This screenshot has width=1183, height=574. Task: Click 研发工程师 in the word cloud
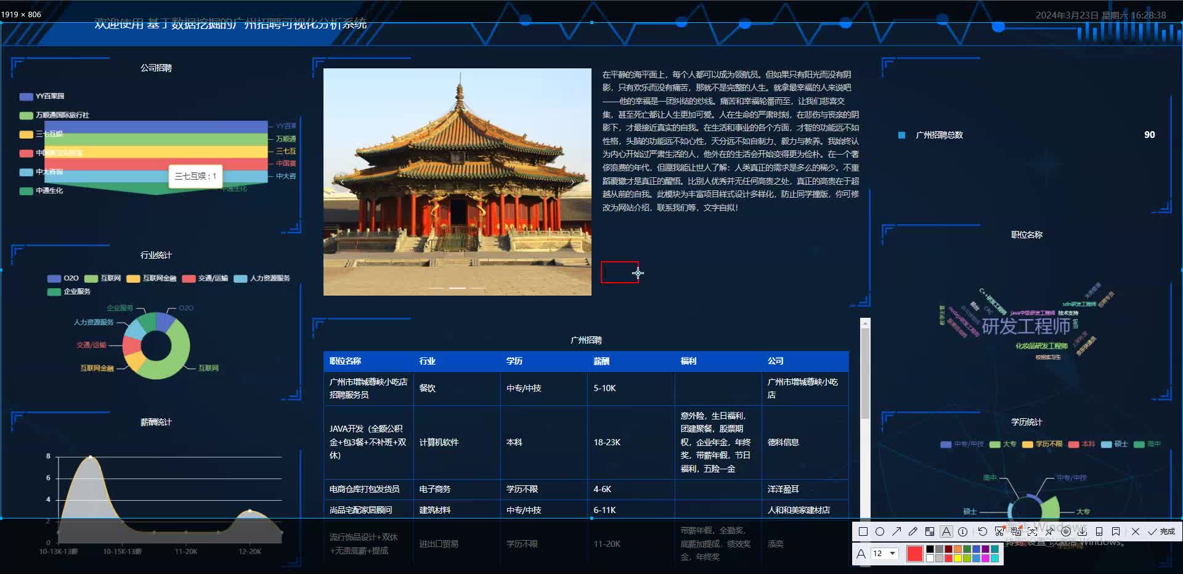[x=1025, y=326]
